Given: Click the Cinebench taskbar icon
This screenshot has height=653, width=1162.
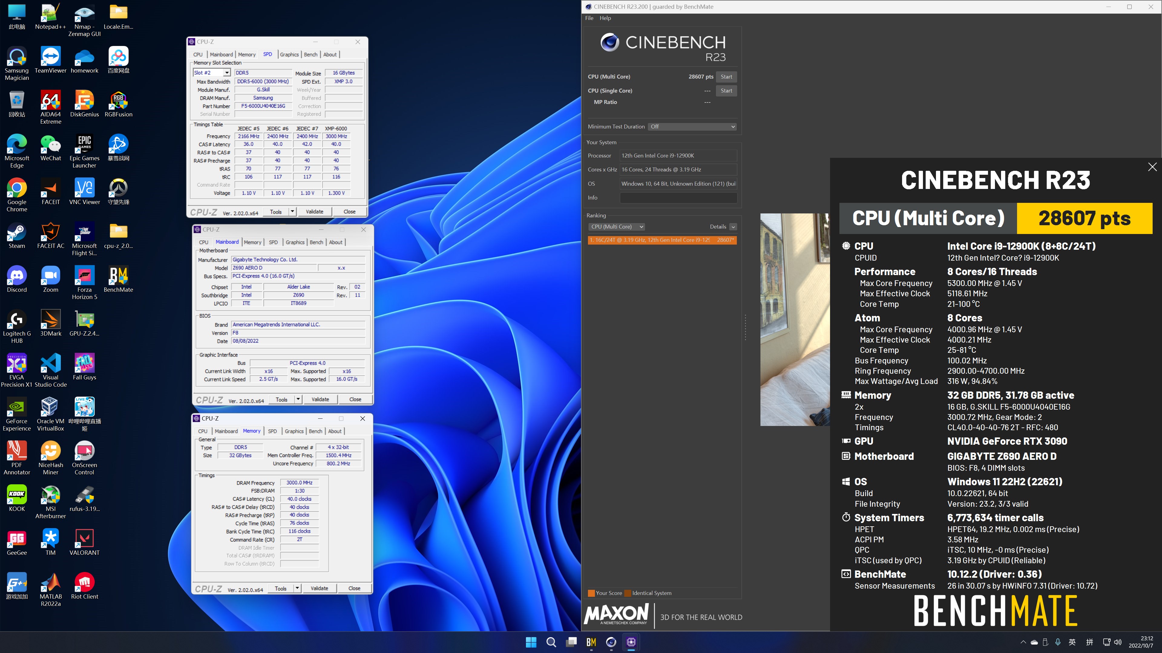Looking at the screenshot, I should tap(611, 642).
